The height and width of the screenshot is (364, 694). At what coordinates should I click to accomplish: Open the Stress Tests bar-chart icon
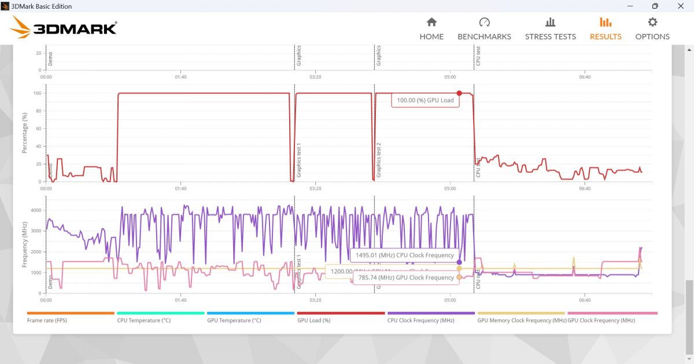pos(551,22)
